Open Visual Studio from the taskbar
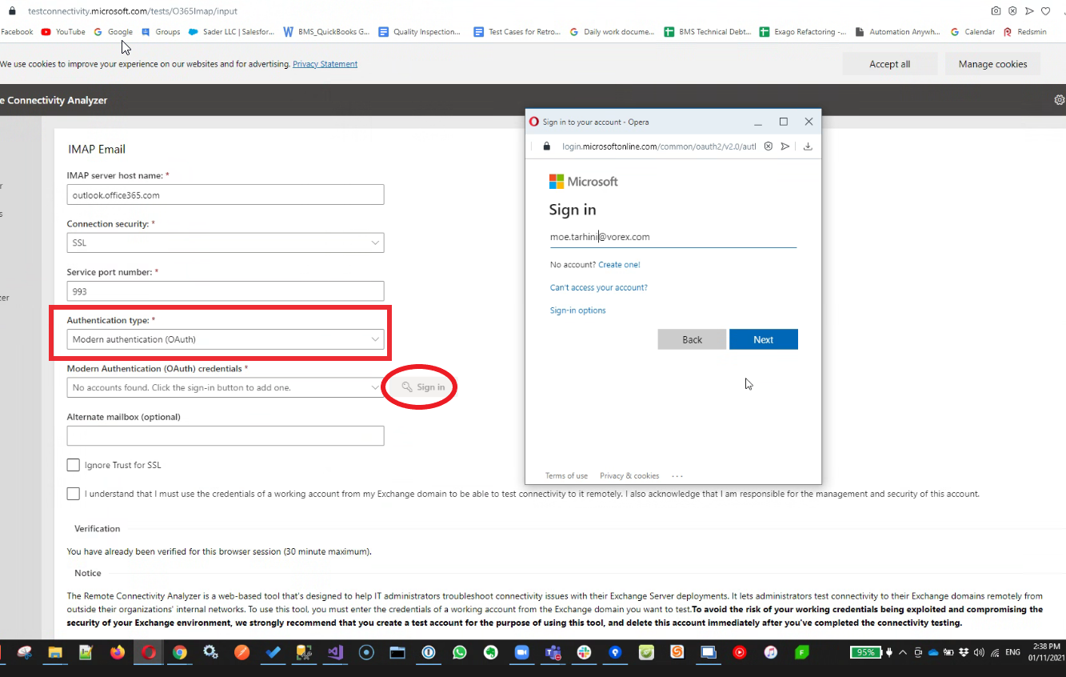 coord(335,652)
